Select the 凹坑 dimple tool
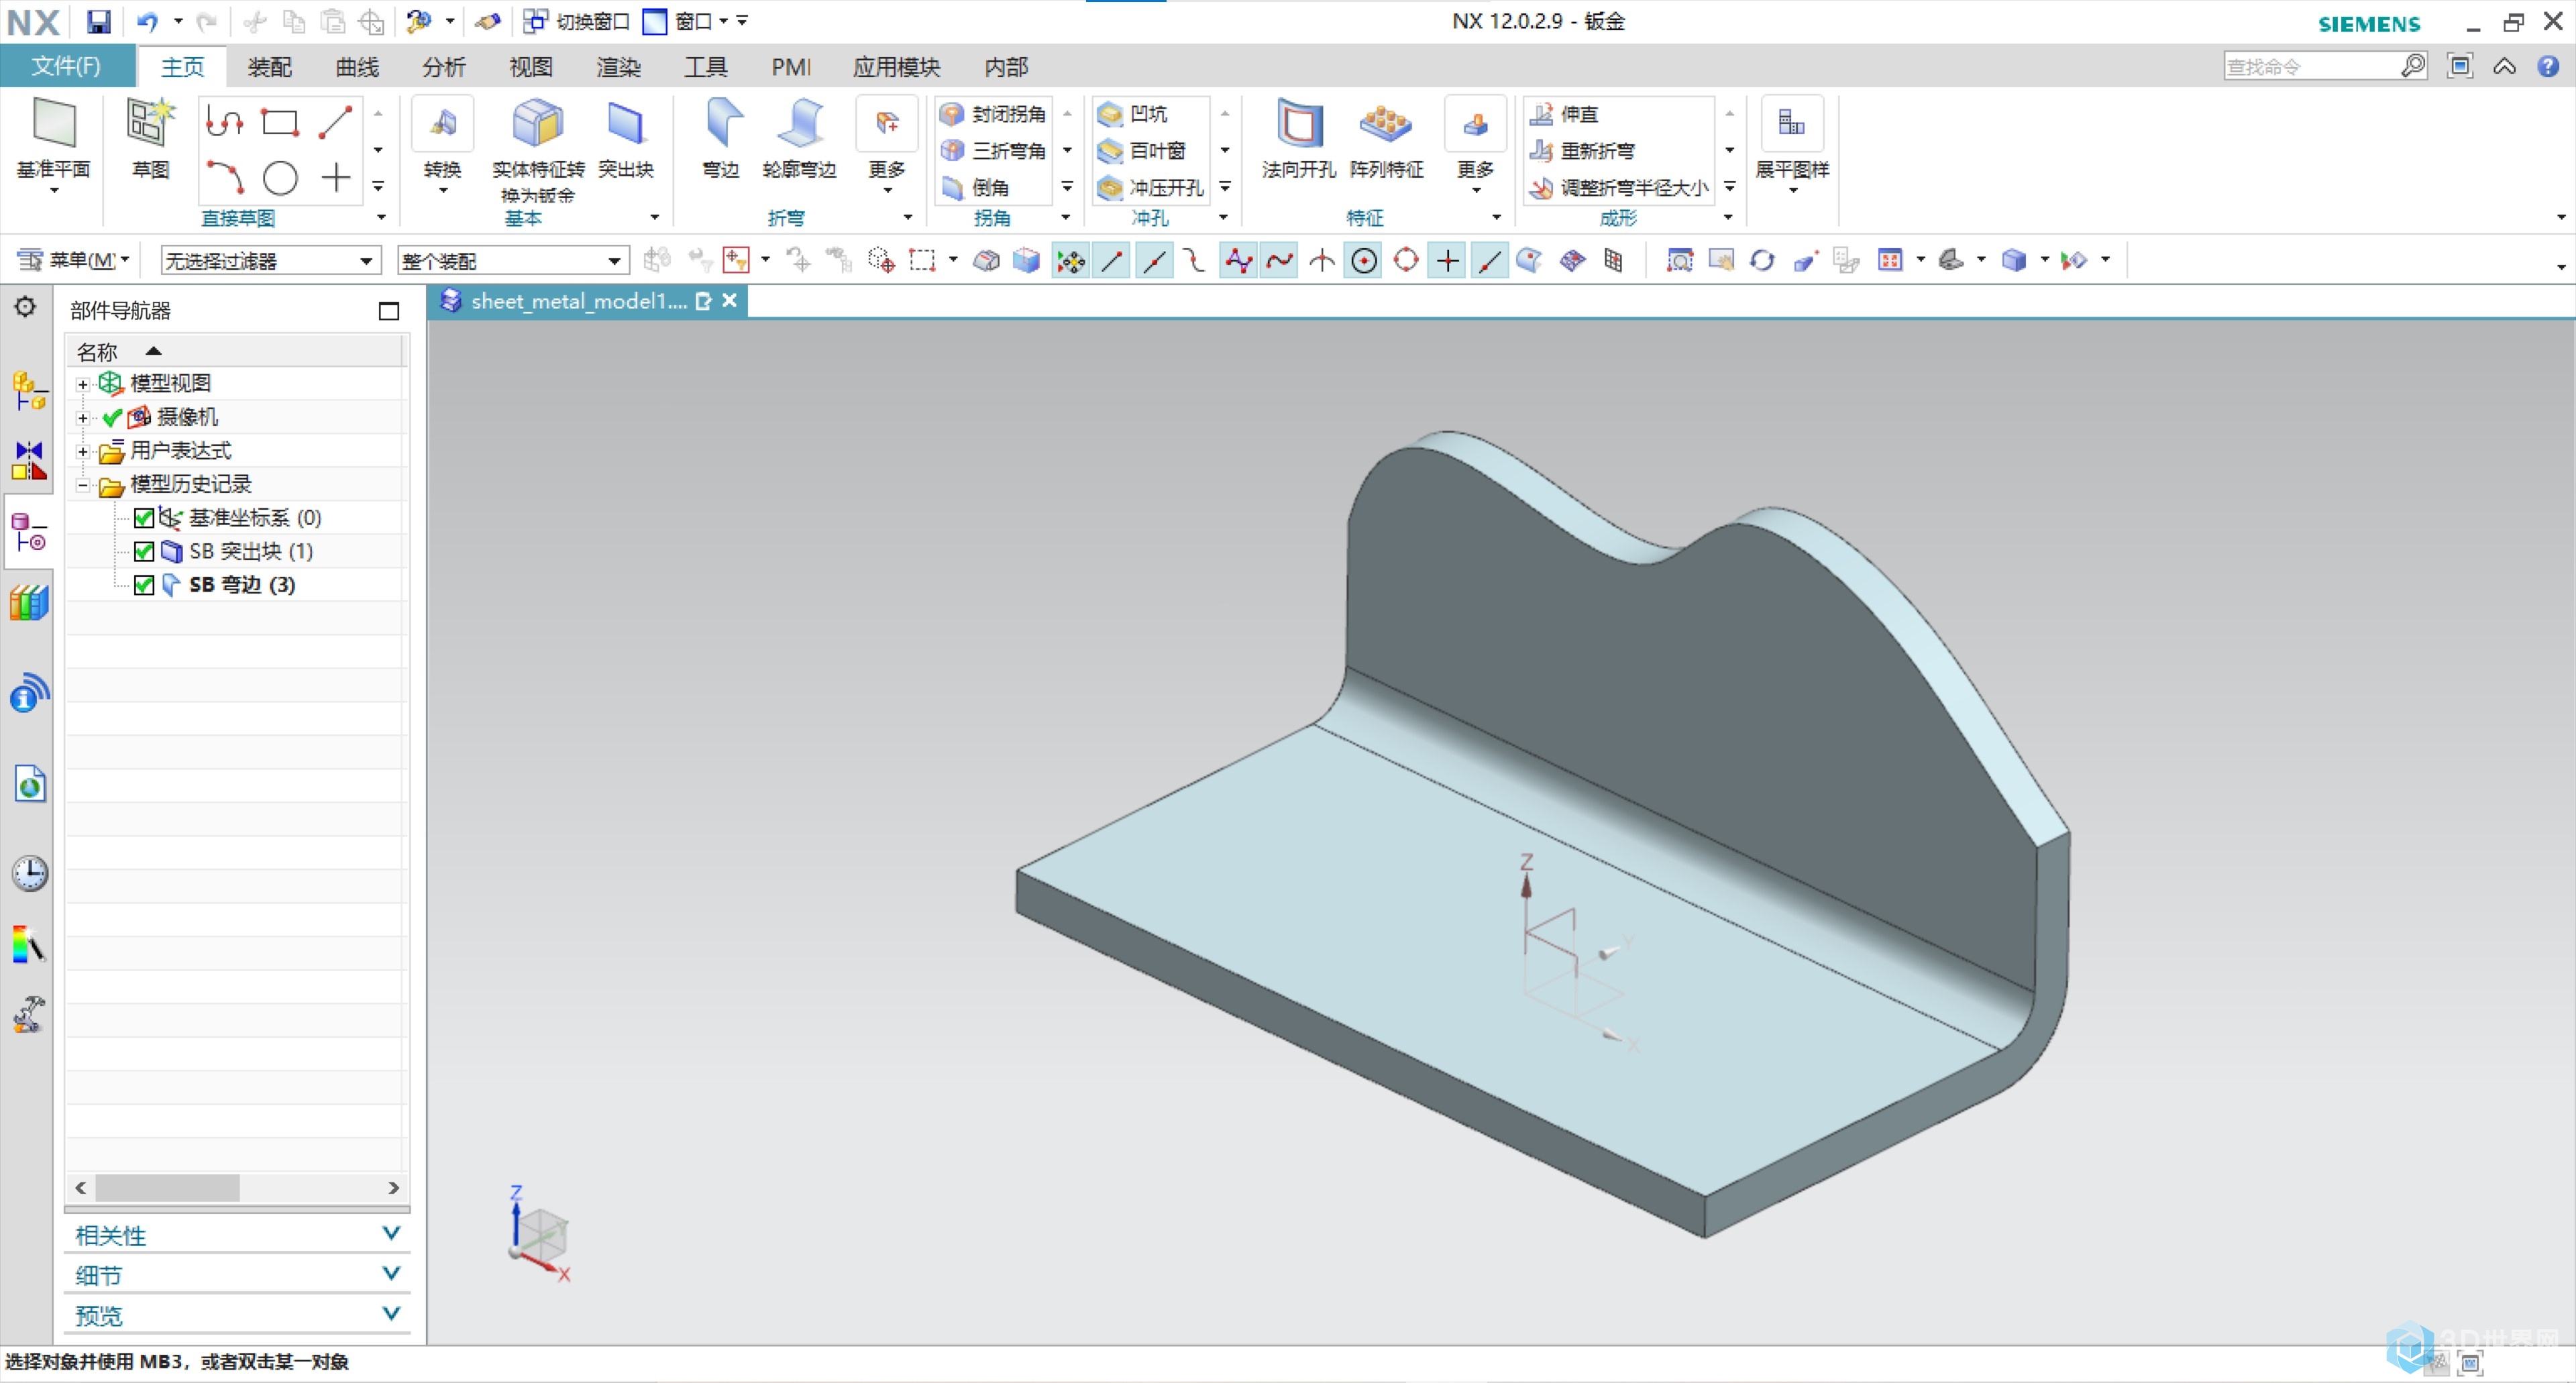The width and height of the screenshot is (2576, 1383). (1133, 114)
